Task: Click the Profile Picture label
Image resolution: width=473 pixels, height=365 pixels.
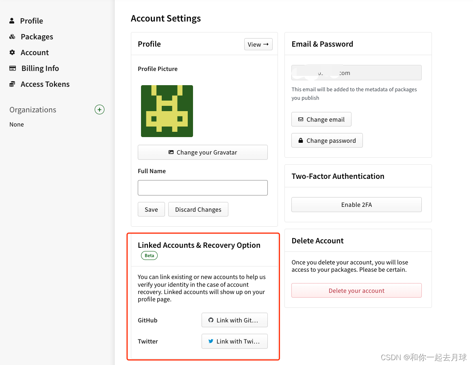Action: (158, 69)
